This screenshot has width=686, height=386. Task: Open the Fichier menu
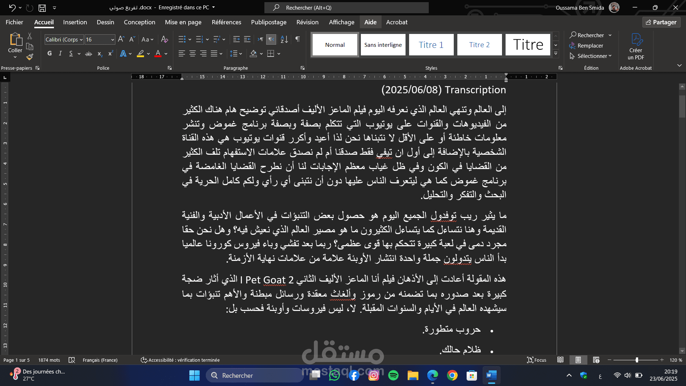tap(14, 22)
